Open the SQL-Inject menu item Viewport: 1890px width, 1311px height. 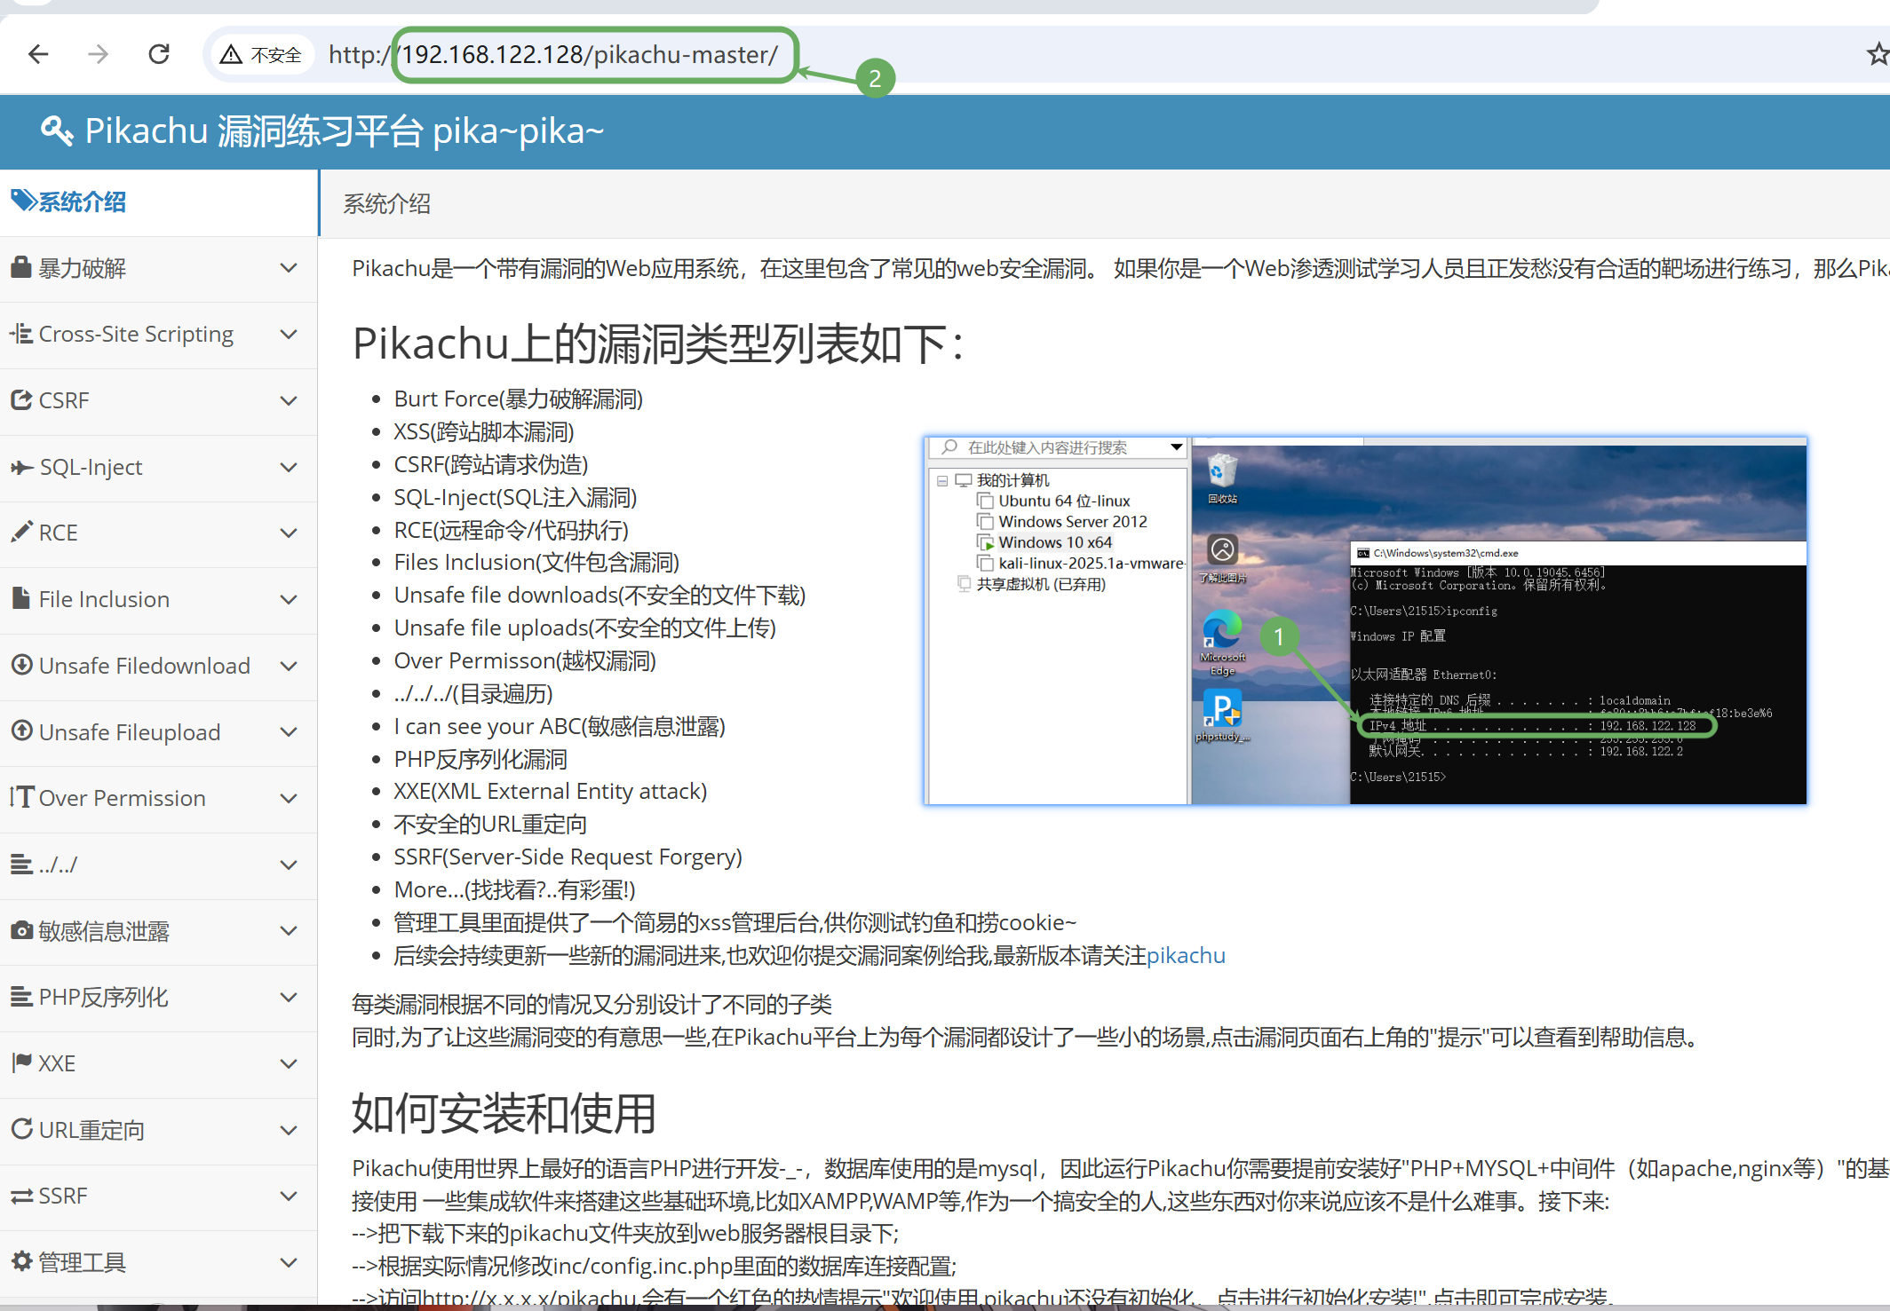158,467
